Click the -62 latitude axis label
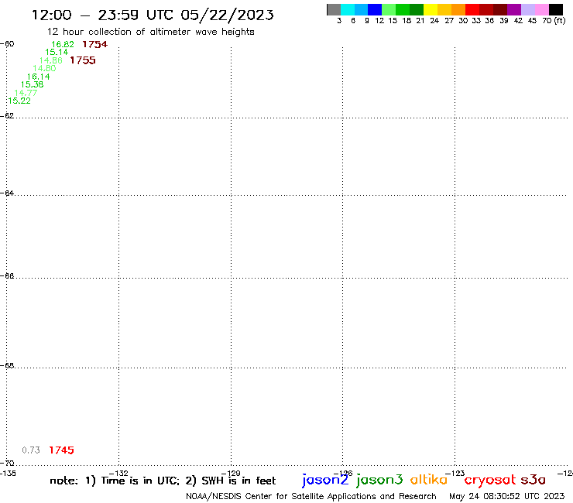 click(x=7, y=116)
